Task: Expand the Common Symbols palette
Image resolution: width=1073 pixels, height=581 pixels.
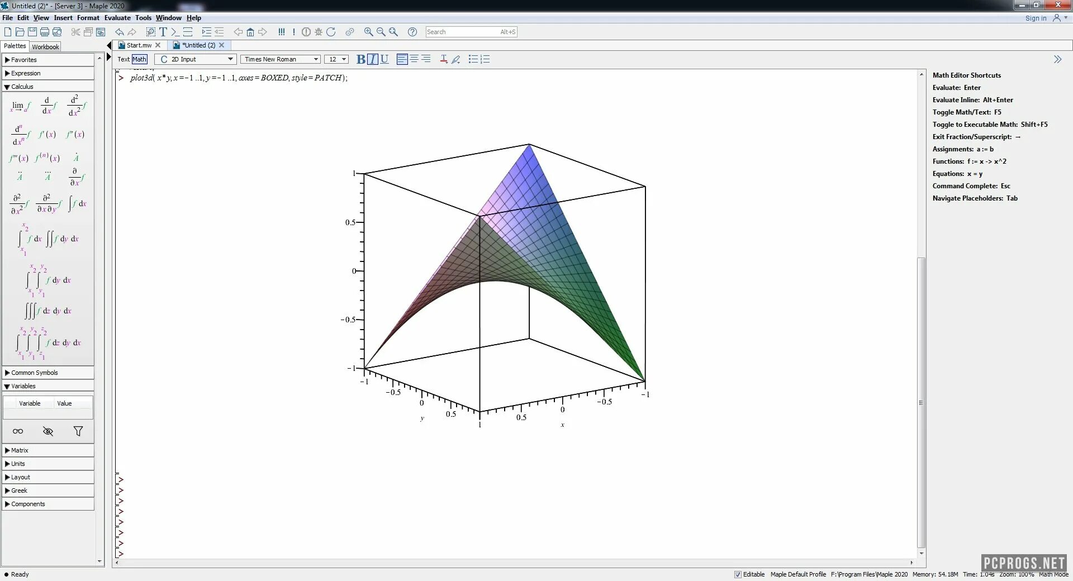Action: click(48, 373)
